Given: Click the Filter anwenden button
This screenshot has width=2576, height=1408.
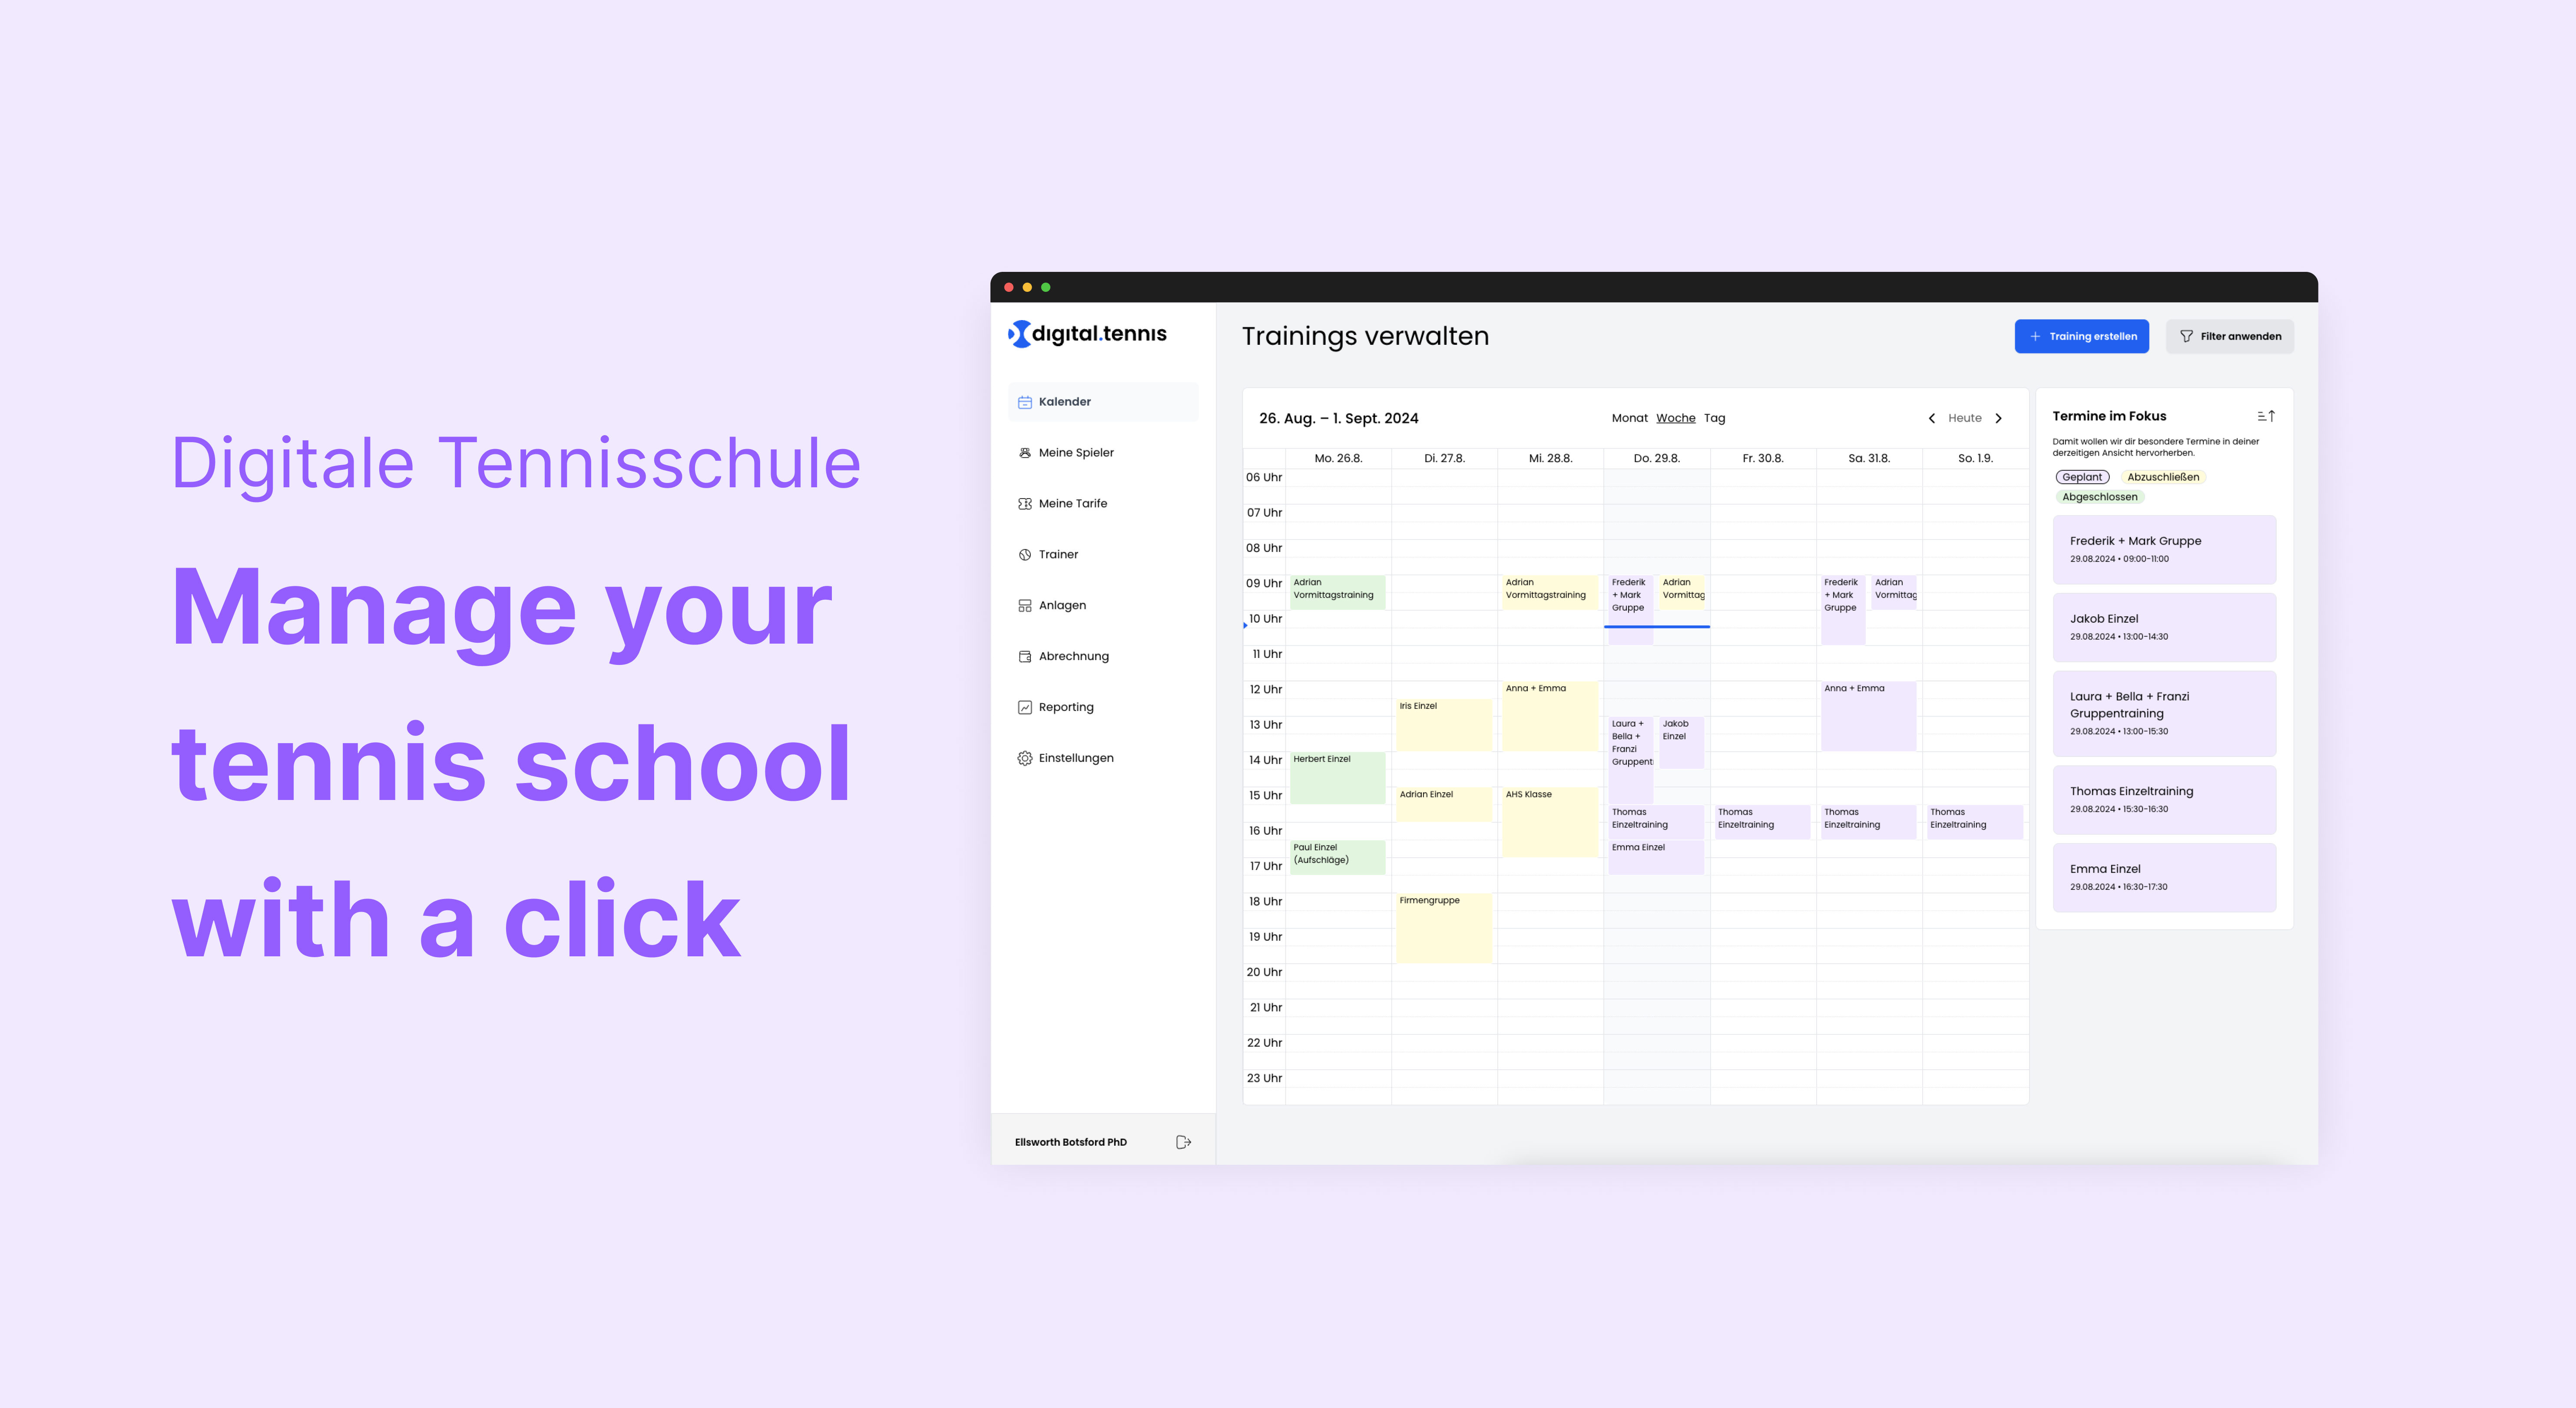Looking at the screenshot, I should point(2235,337).
